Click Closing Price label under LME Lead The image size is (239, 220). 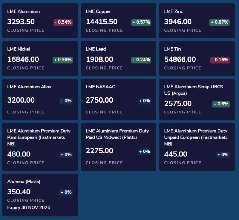[x=104, y=68]
